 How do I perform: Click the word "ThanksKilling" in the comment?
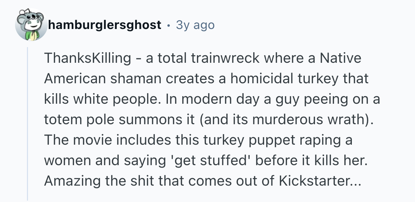tap(87, 58)
